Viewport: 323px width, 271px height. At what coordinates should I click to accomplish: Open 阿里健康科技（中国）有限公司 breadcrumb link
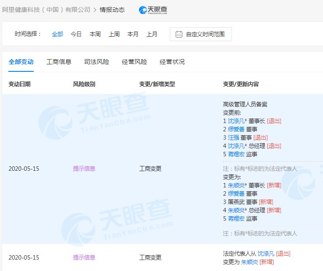click(x=46, y=10)
